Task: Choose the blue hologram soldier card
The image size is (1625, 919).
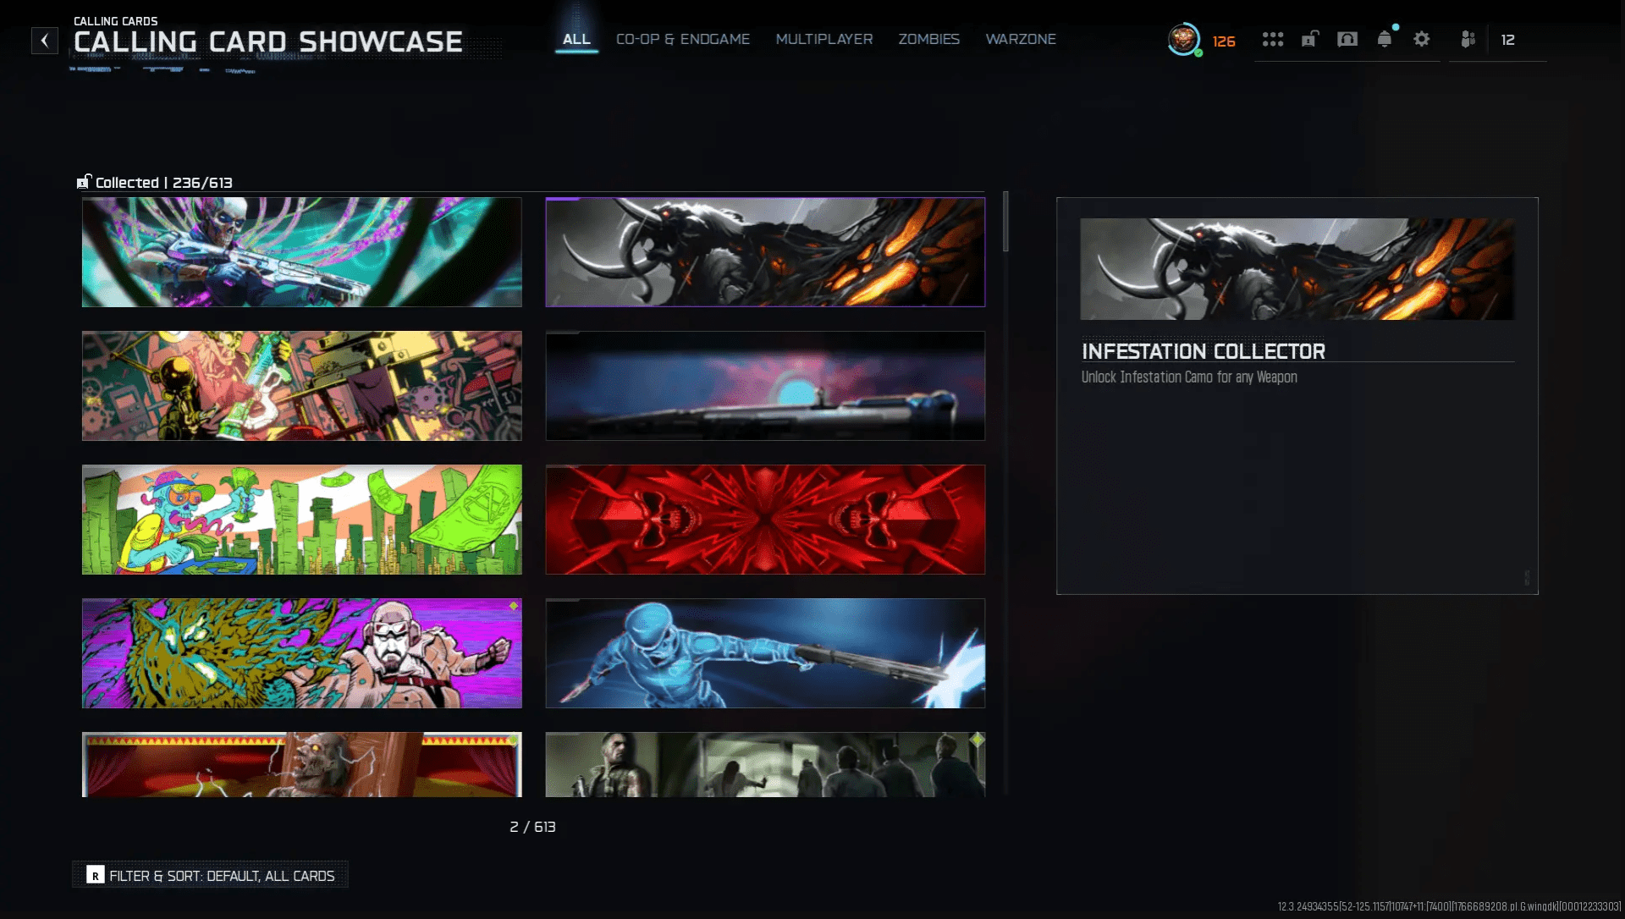Action: pos(765,653)
